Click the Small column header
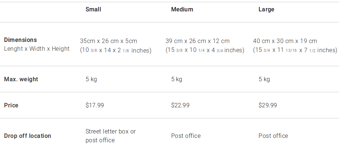This screenshot has height=150, width=339. [x=93, y=10]
